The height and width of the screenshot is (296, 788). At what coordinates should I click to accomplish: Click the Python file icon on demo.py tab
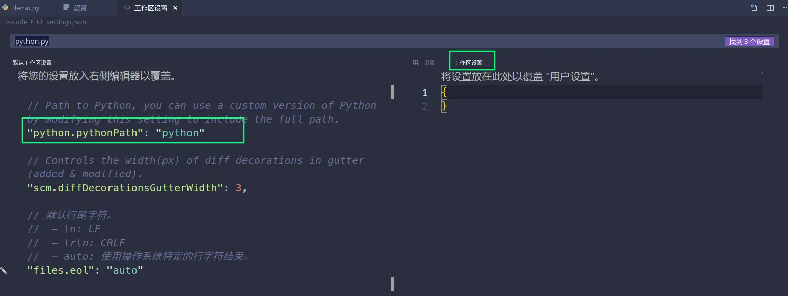click(x=6, y=8)
